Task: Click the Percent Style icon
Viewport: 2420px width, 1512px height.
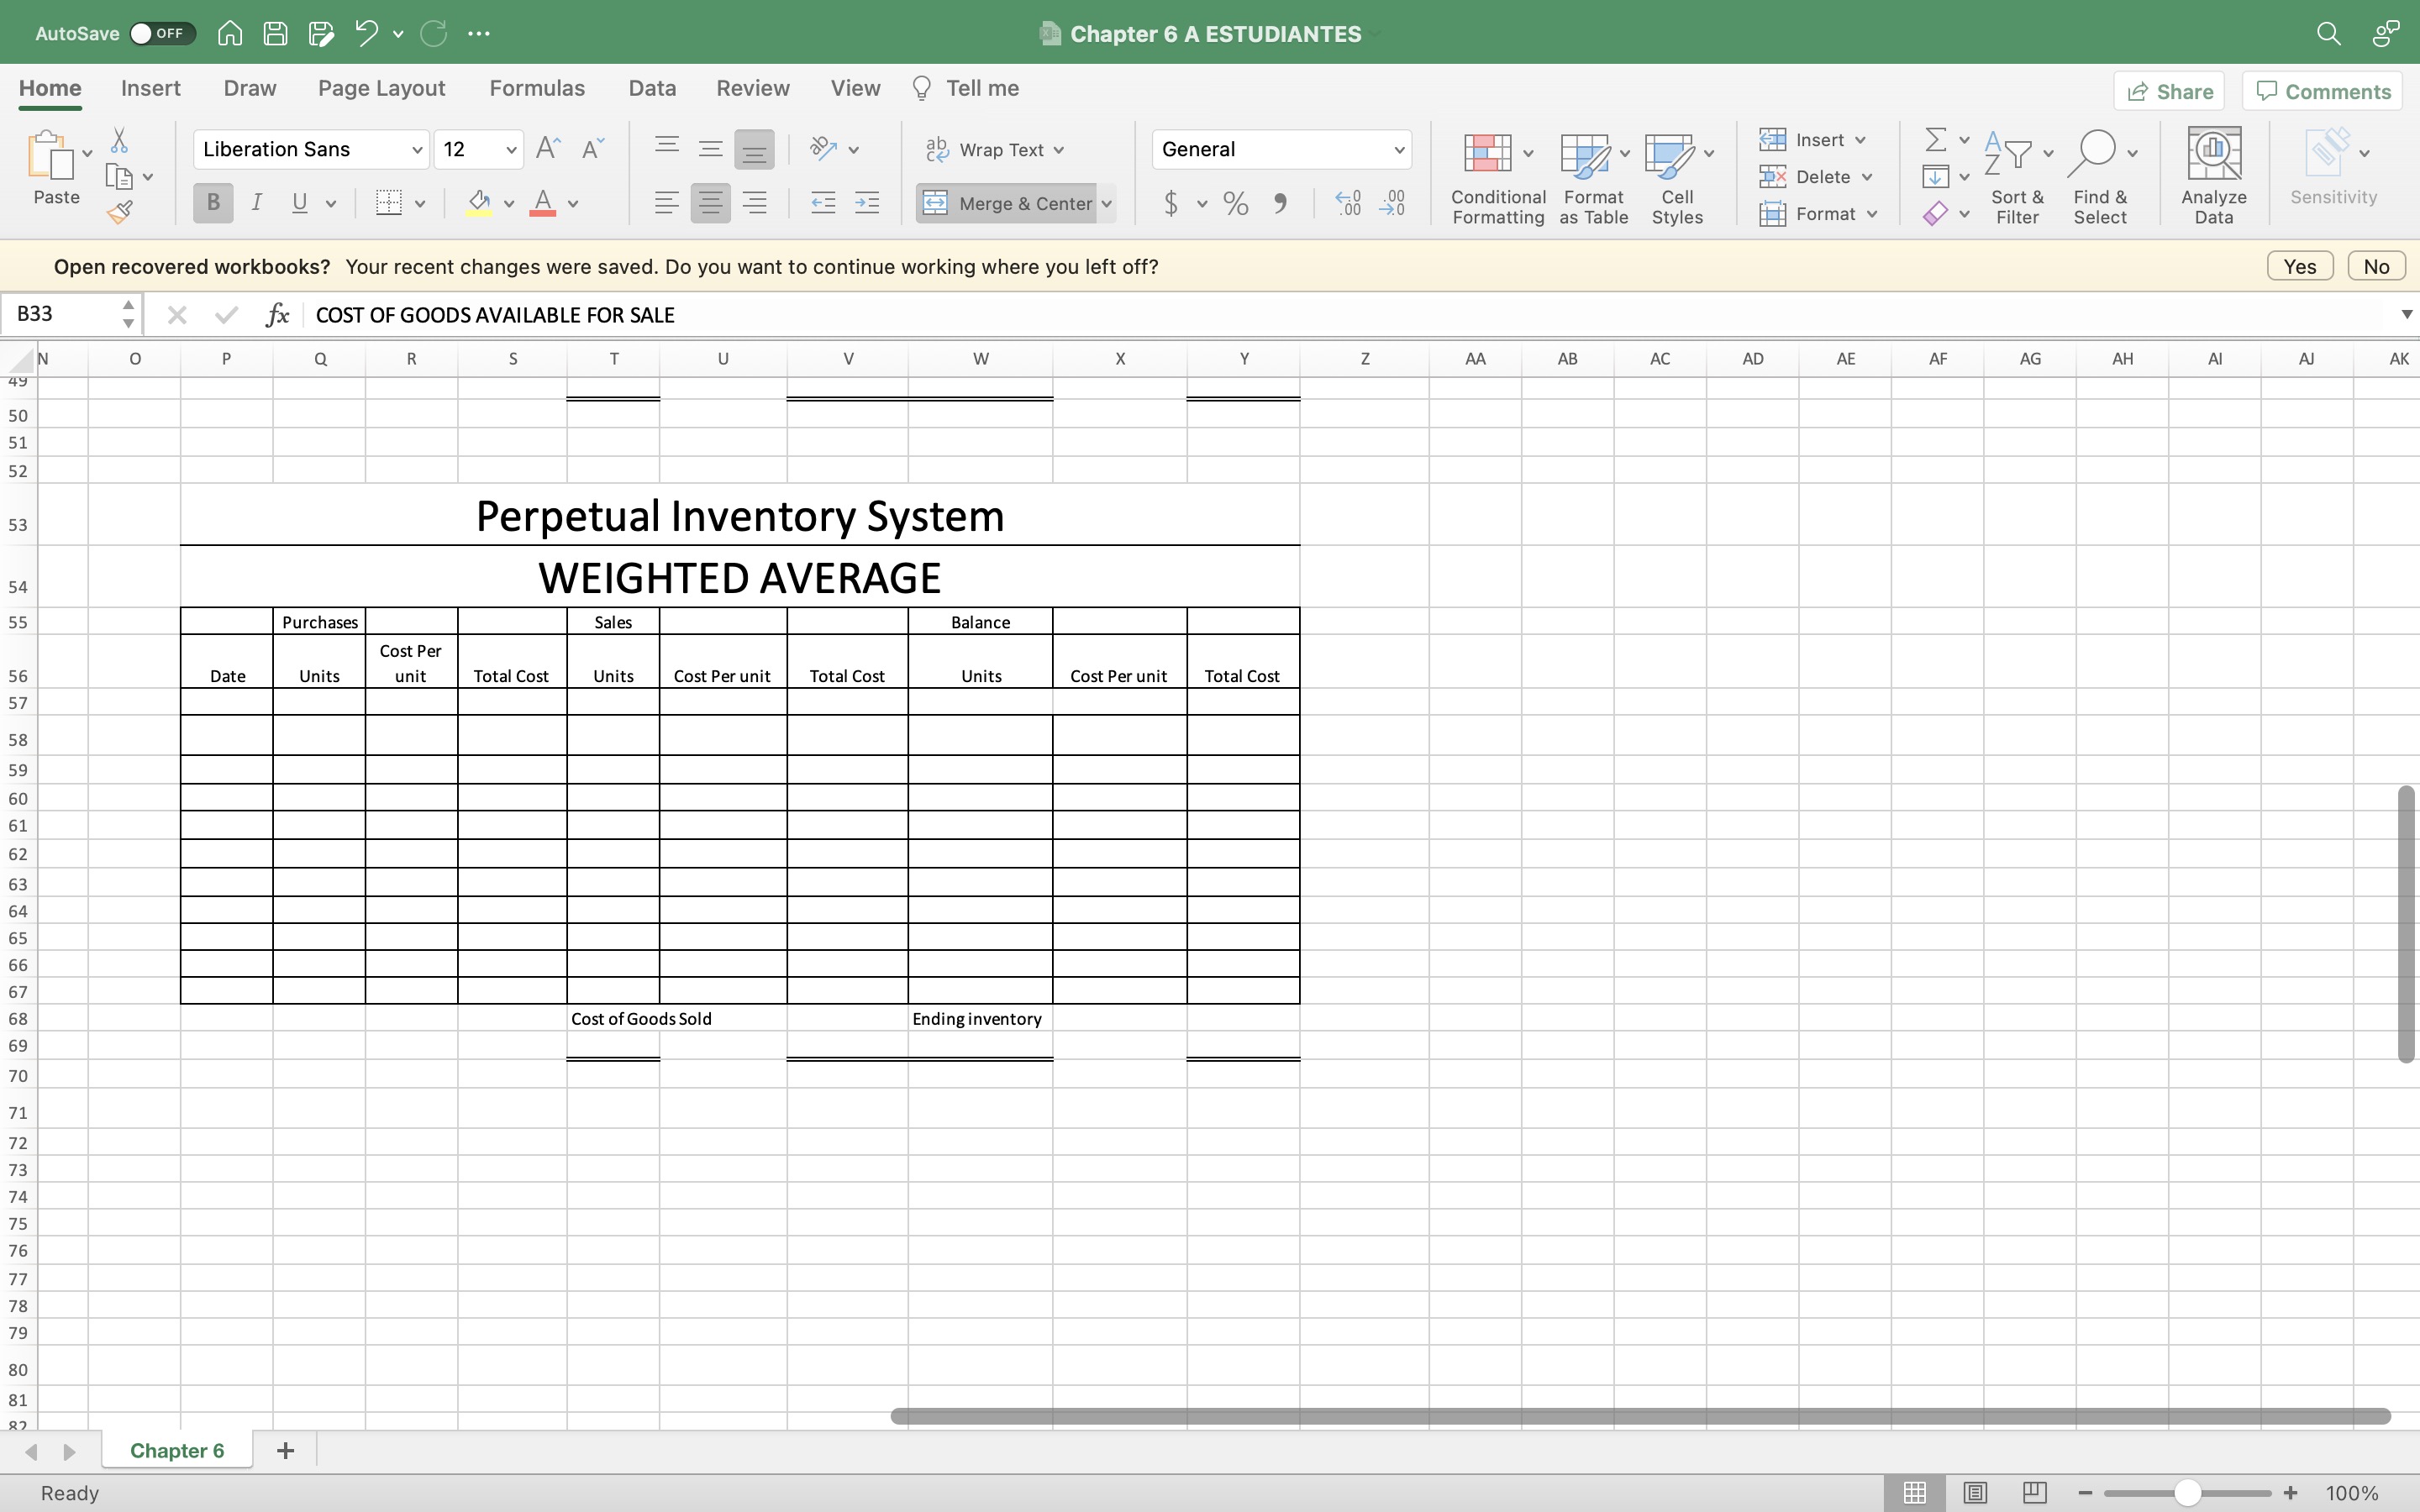Action: click(1235, 204)
